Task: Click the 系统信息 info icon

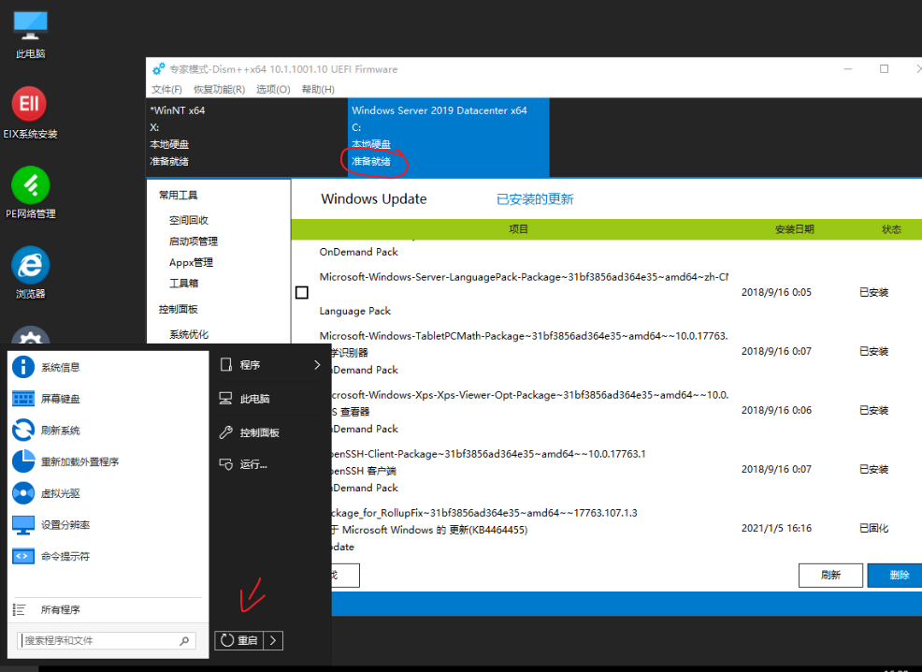Action: click(x=23, y=367)
